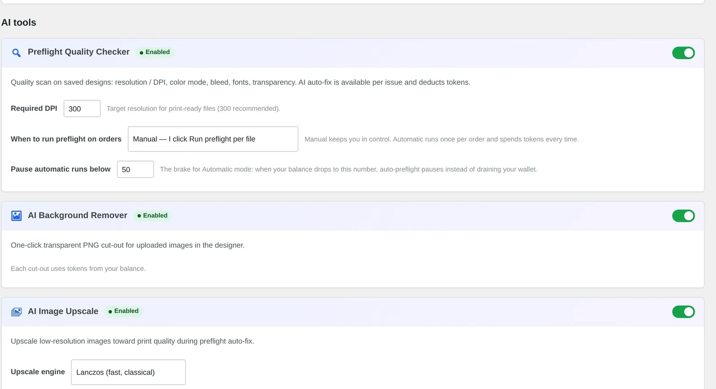Viewport: 716px width, 389px height.
Task: Click the 'AI tools' section title
Action: pyautogui.click(x=19, y=22)
